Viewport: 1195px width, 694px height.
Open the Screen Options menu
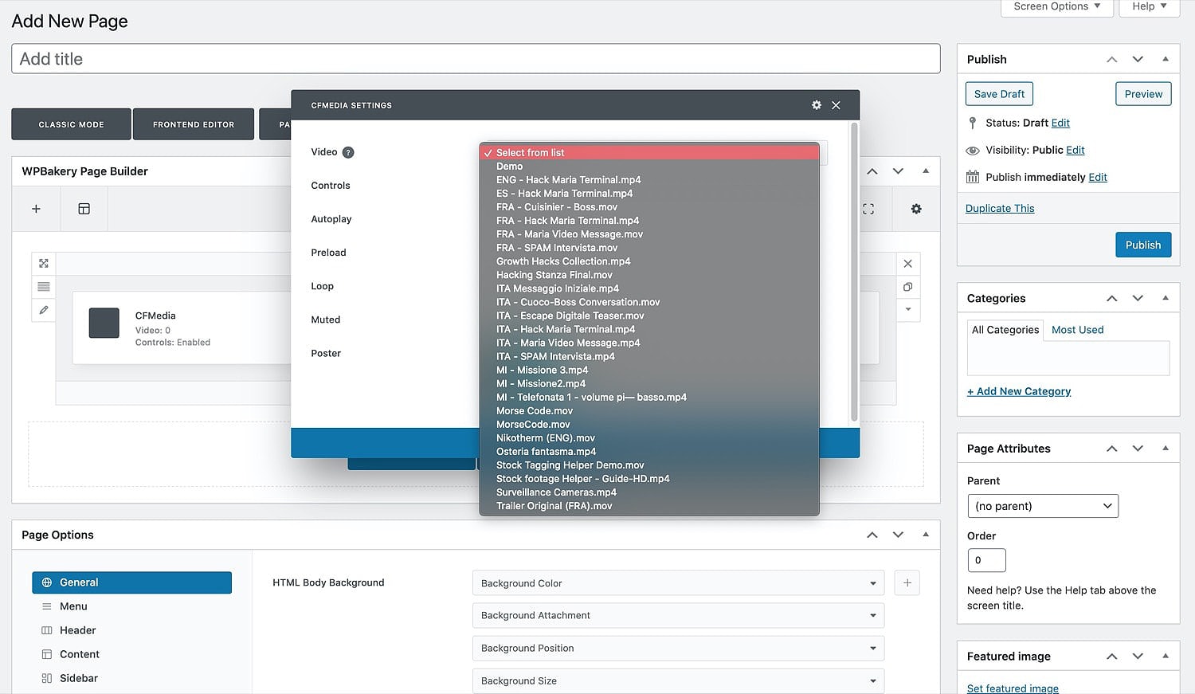click(x=1056, y=6)
